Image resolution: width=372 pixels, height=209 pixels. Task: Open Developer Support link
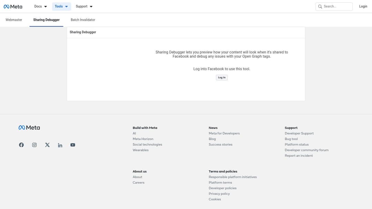[299, 133]
